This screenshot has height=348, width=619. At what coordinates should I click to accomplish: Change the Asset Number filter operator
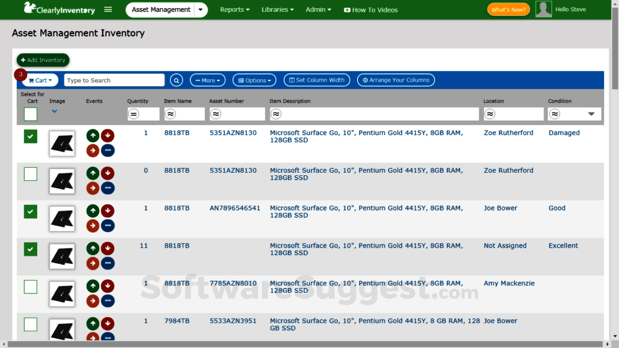[215, 114]
